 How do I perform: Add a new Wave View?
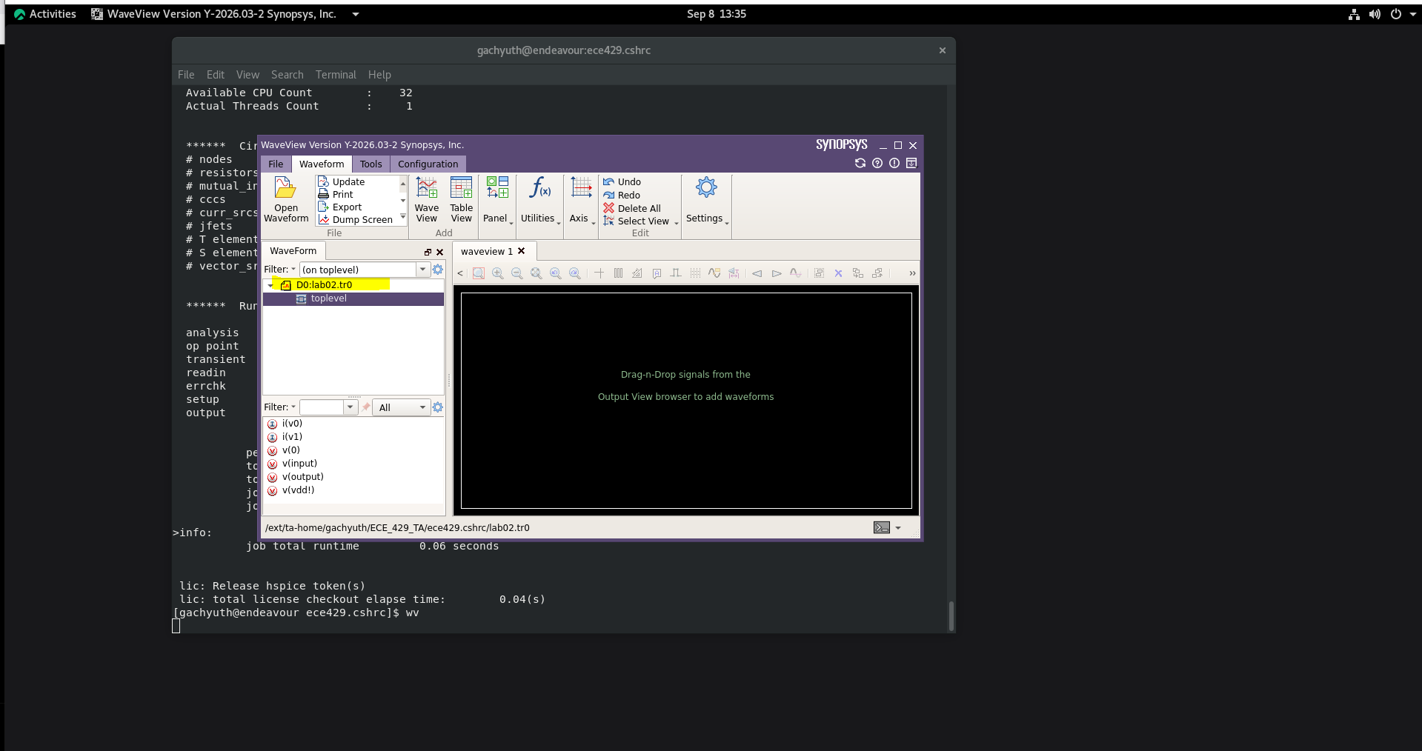tap(427, 199)
